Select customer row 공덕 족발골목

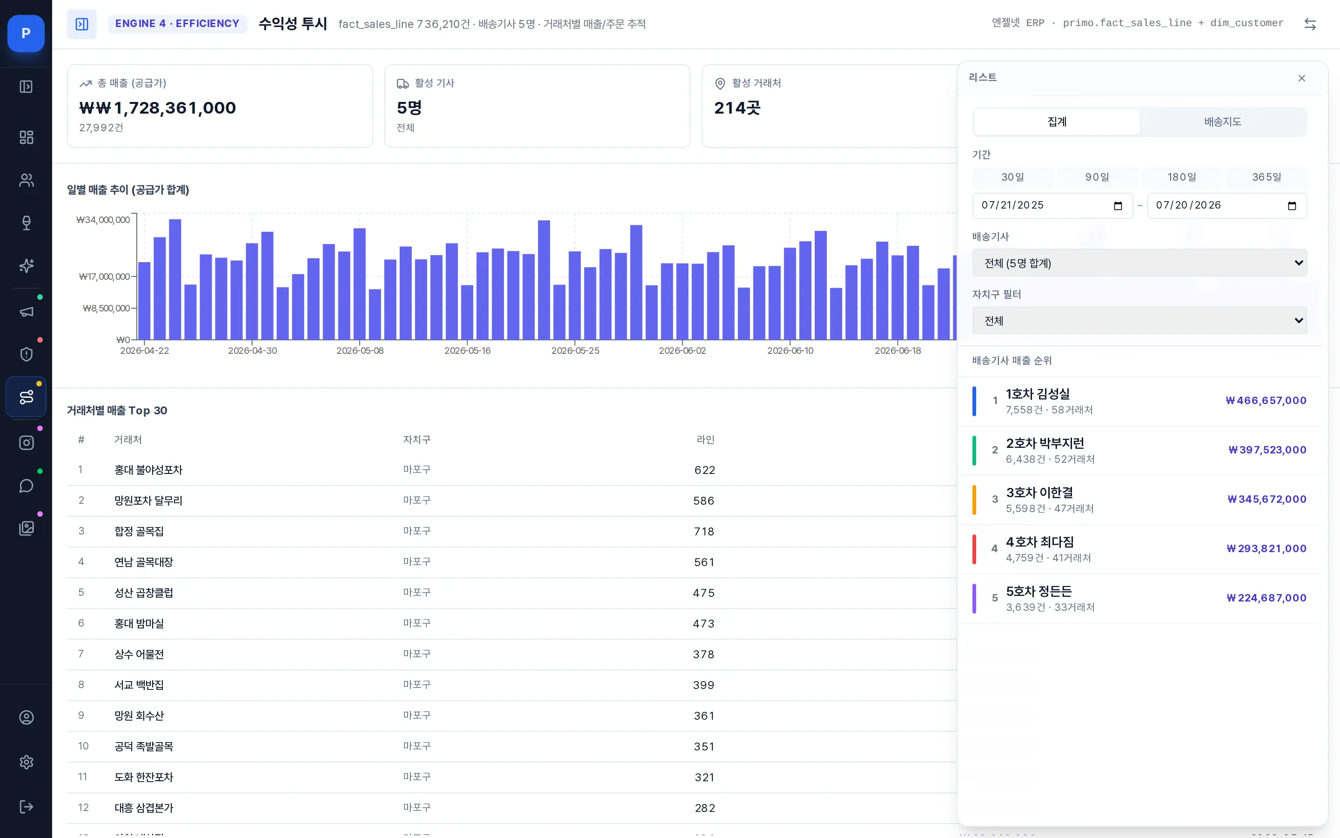pyautogui.click(x=512, y=747)
